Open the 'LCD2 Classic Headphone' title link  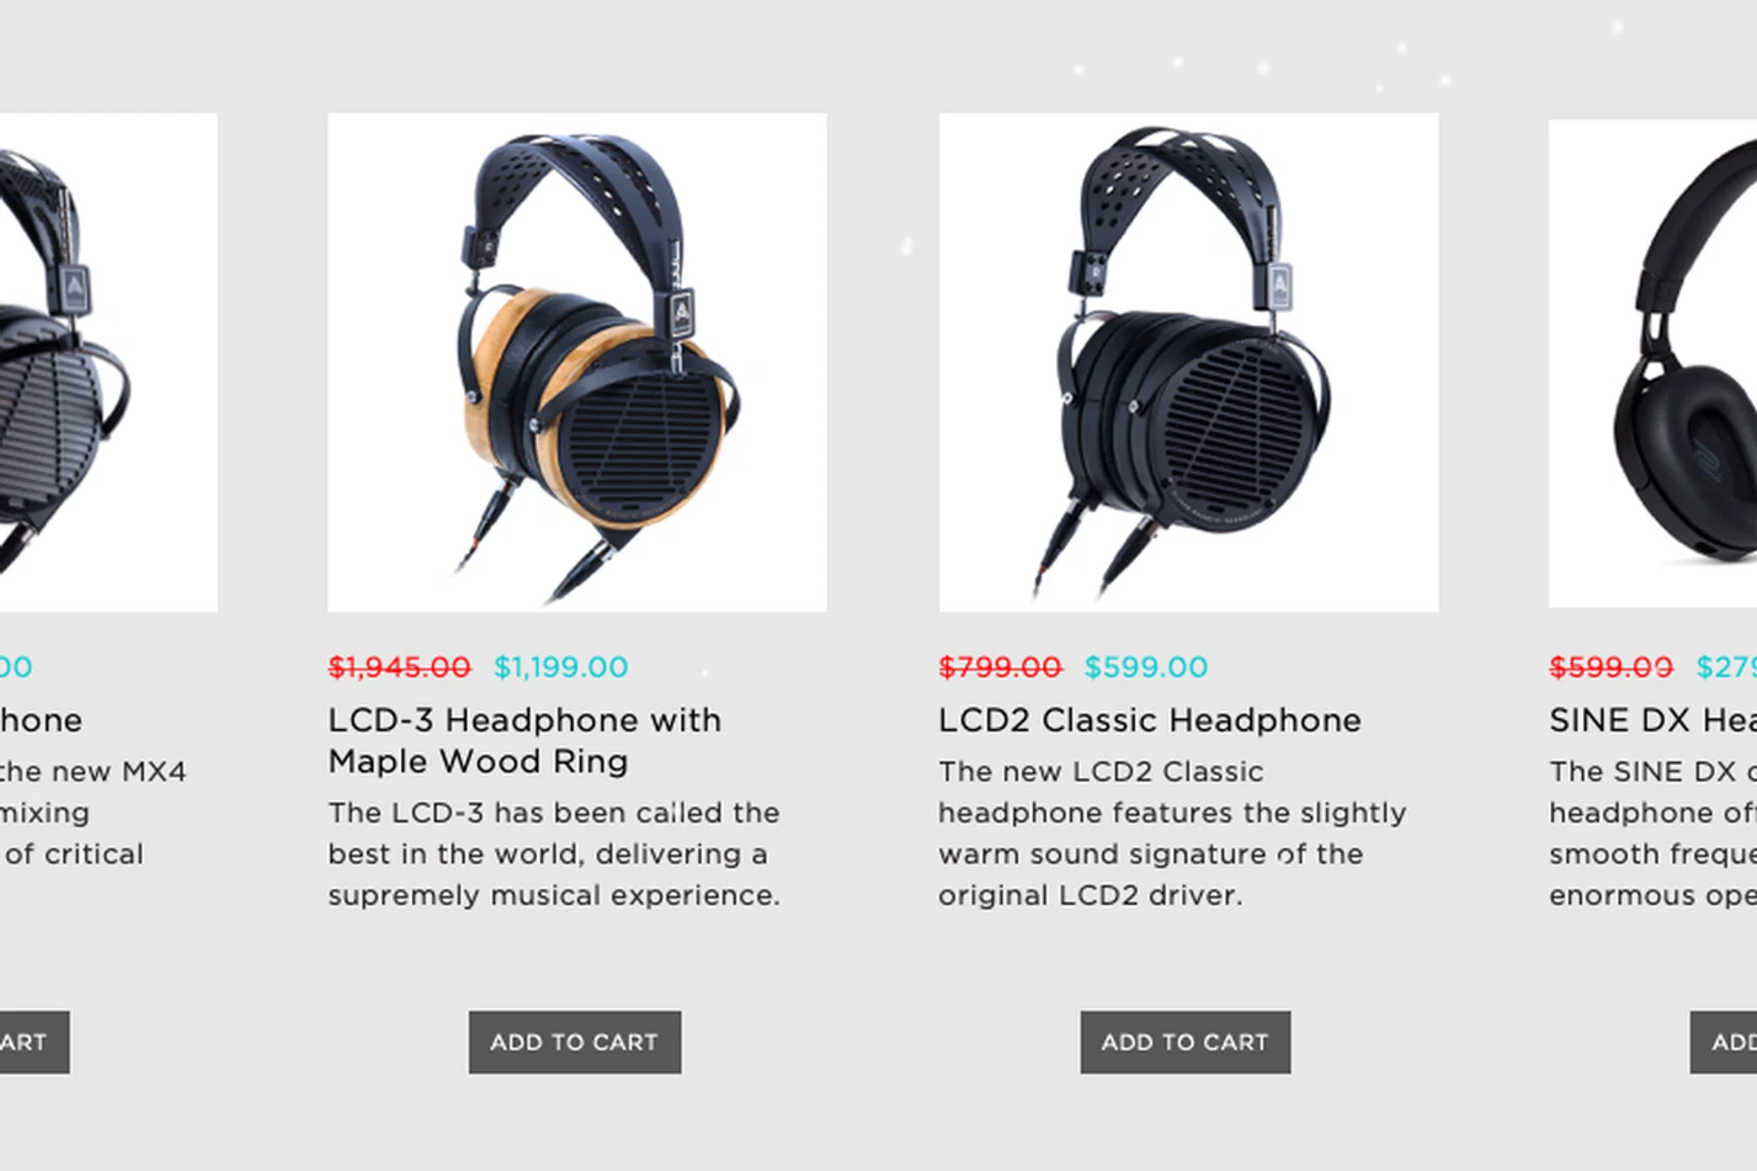(x=1149, y=720)
